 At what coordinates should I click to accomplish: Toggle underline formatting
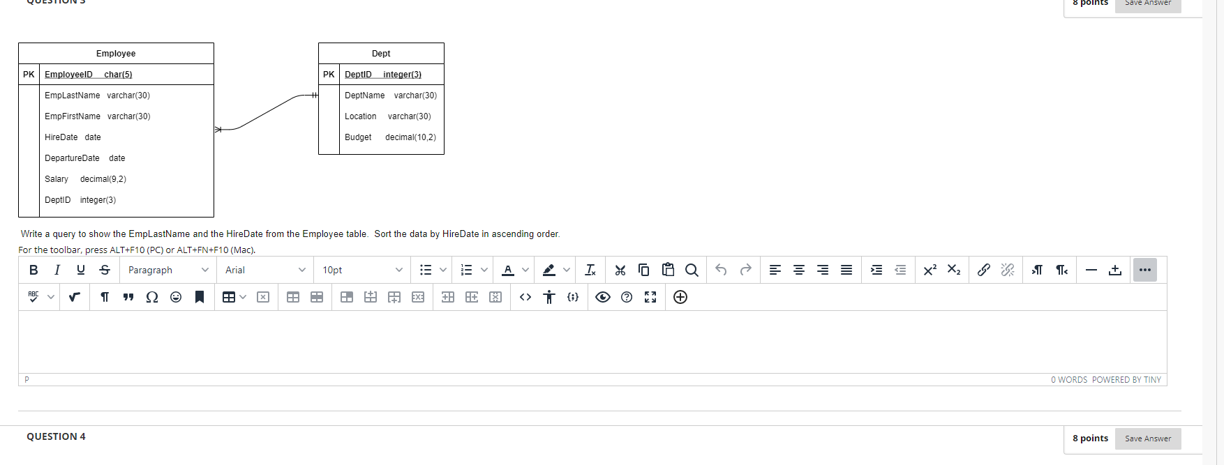tap(81, 270)
